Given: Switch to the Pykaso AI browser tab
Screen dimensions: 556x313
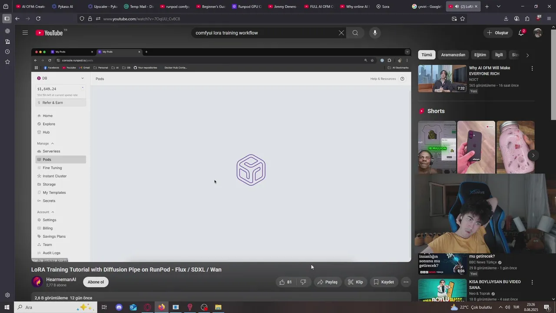Looking at the screenshot, I should coord(66,7).
